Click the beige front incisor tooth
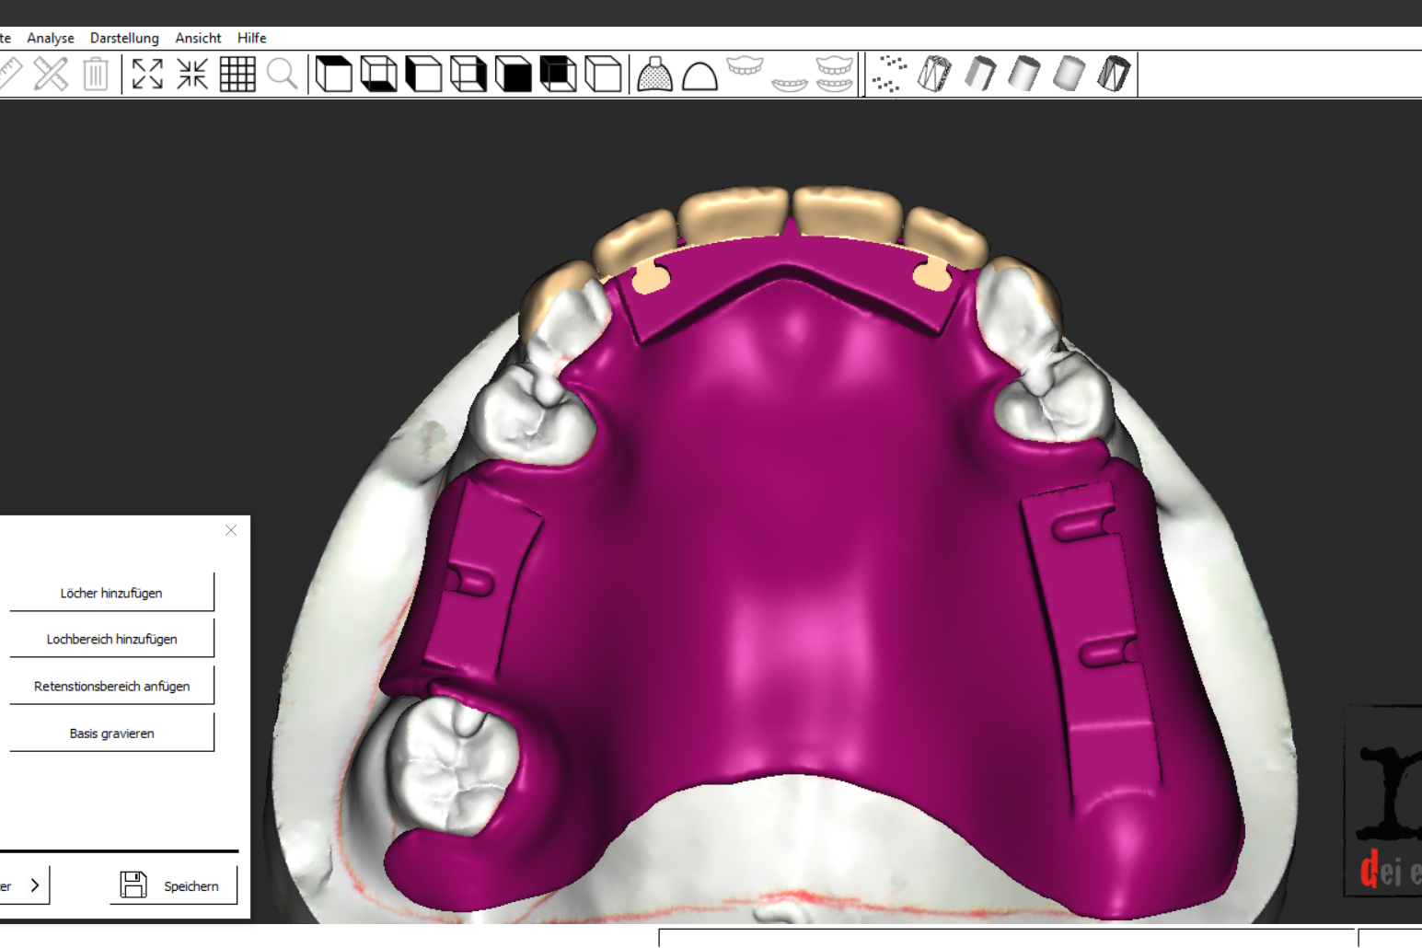The width and height of the screenshot is (1422, 948). [x=734, y=216]
